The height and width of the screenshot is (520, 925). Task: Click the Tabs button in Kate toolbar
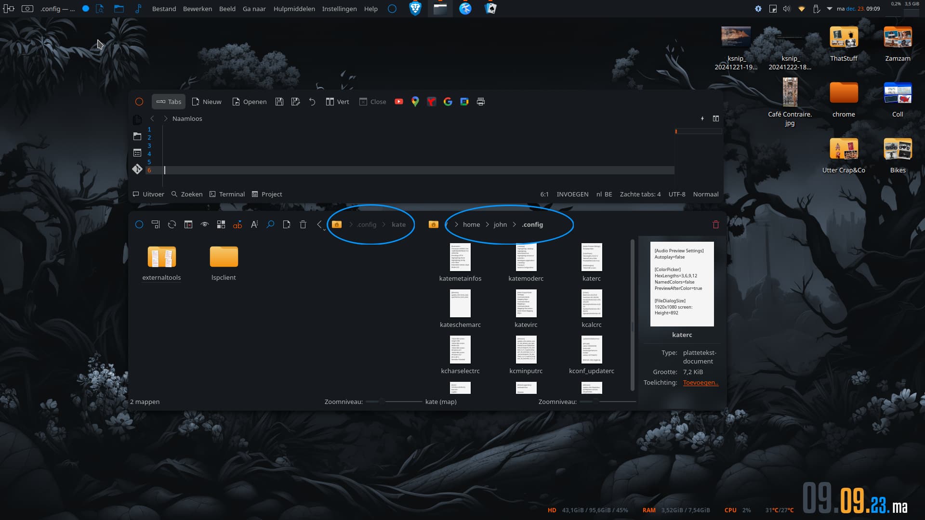pyautogui.click(x=169, y=102)
